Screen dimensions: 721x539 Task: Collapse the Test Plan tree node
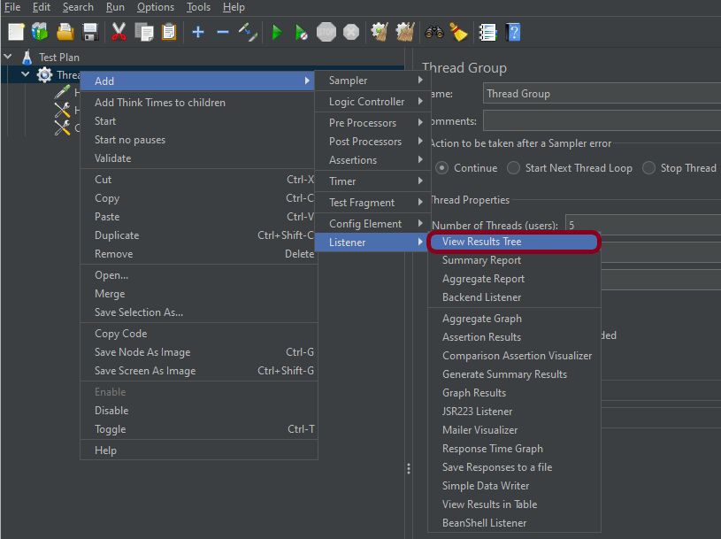[x=8, y=57]
